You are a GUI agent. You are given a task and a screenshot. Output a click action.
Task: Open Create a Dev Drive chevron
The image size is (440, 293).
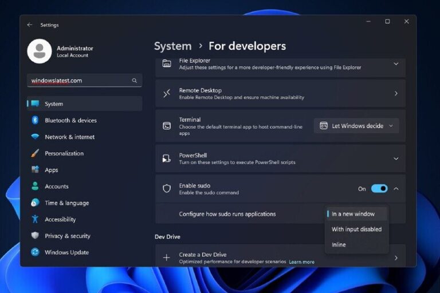point(396,258)
